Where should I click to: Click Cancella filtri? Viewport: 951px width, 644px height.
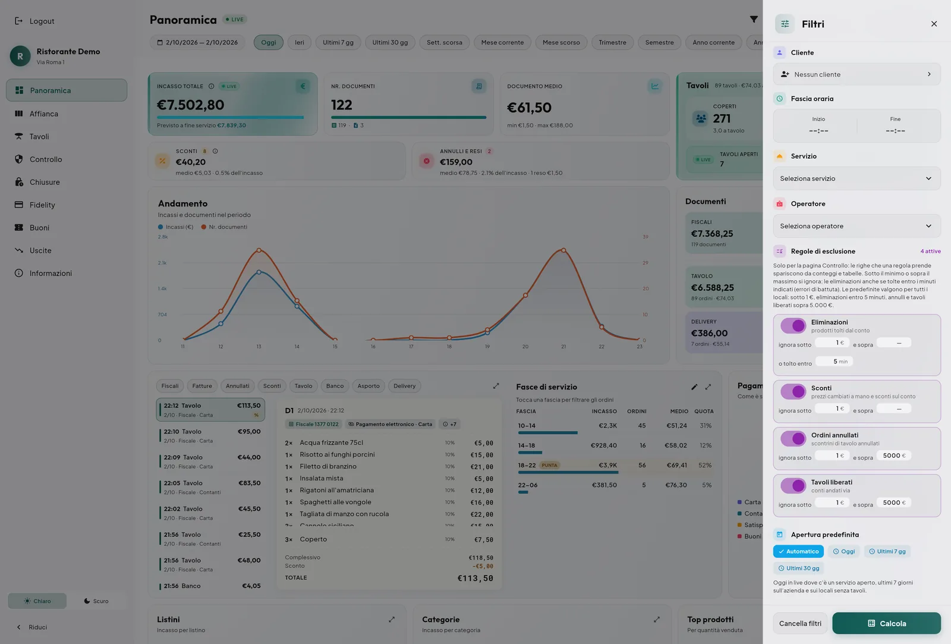tap(800, 624)
